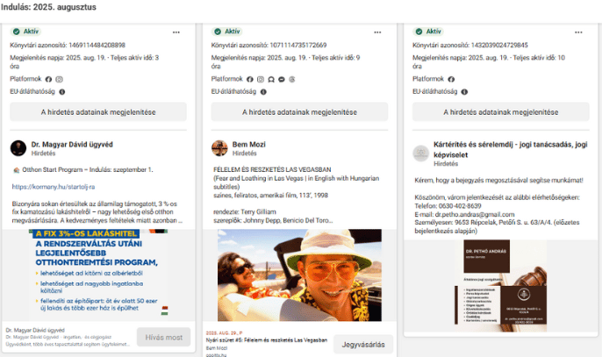This screenshot has height=357, width=602.
Task: Open three-dot options menu on Bem Mozi ad
Action: click(x=377, y=32)
